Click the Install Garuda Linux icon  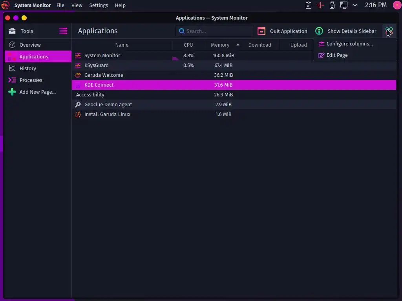[x=78, y=114]
